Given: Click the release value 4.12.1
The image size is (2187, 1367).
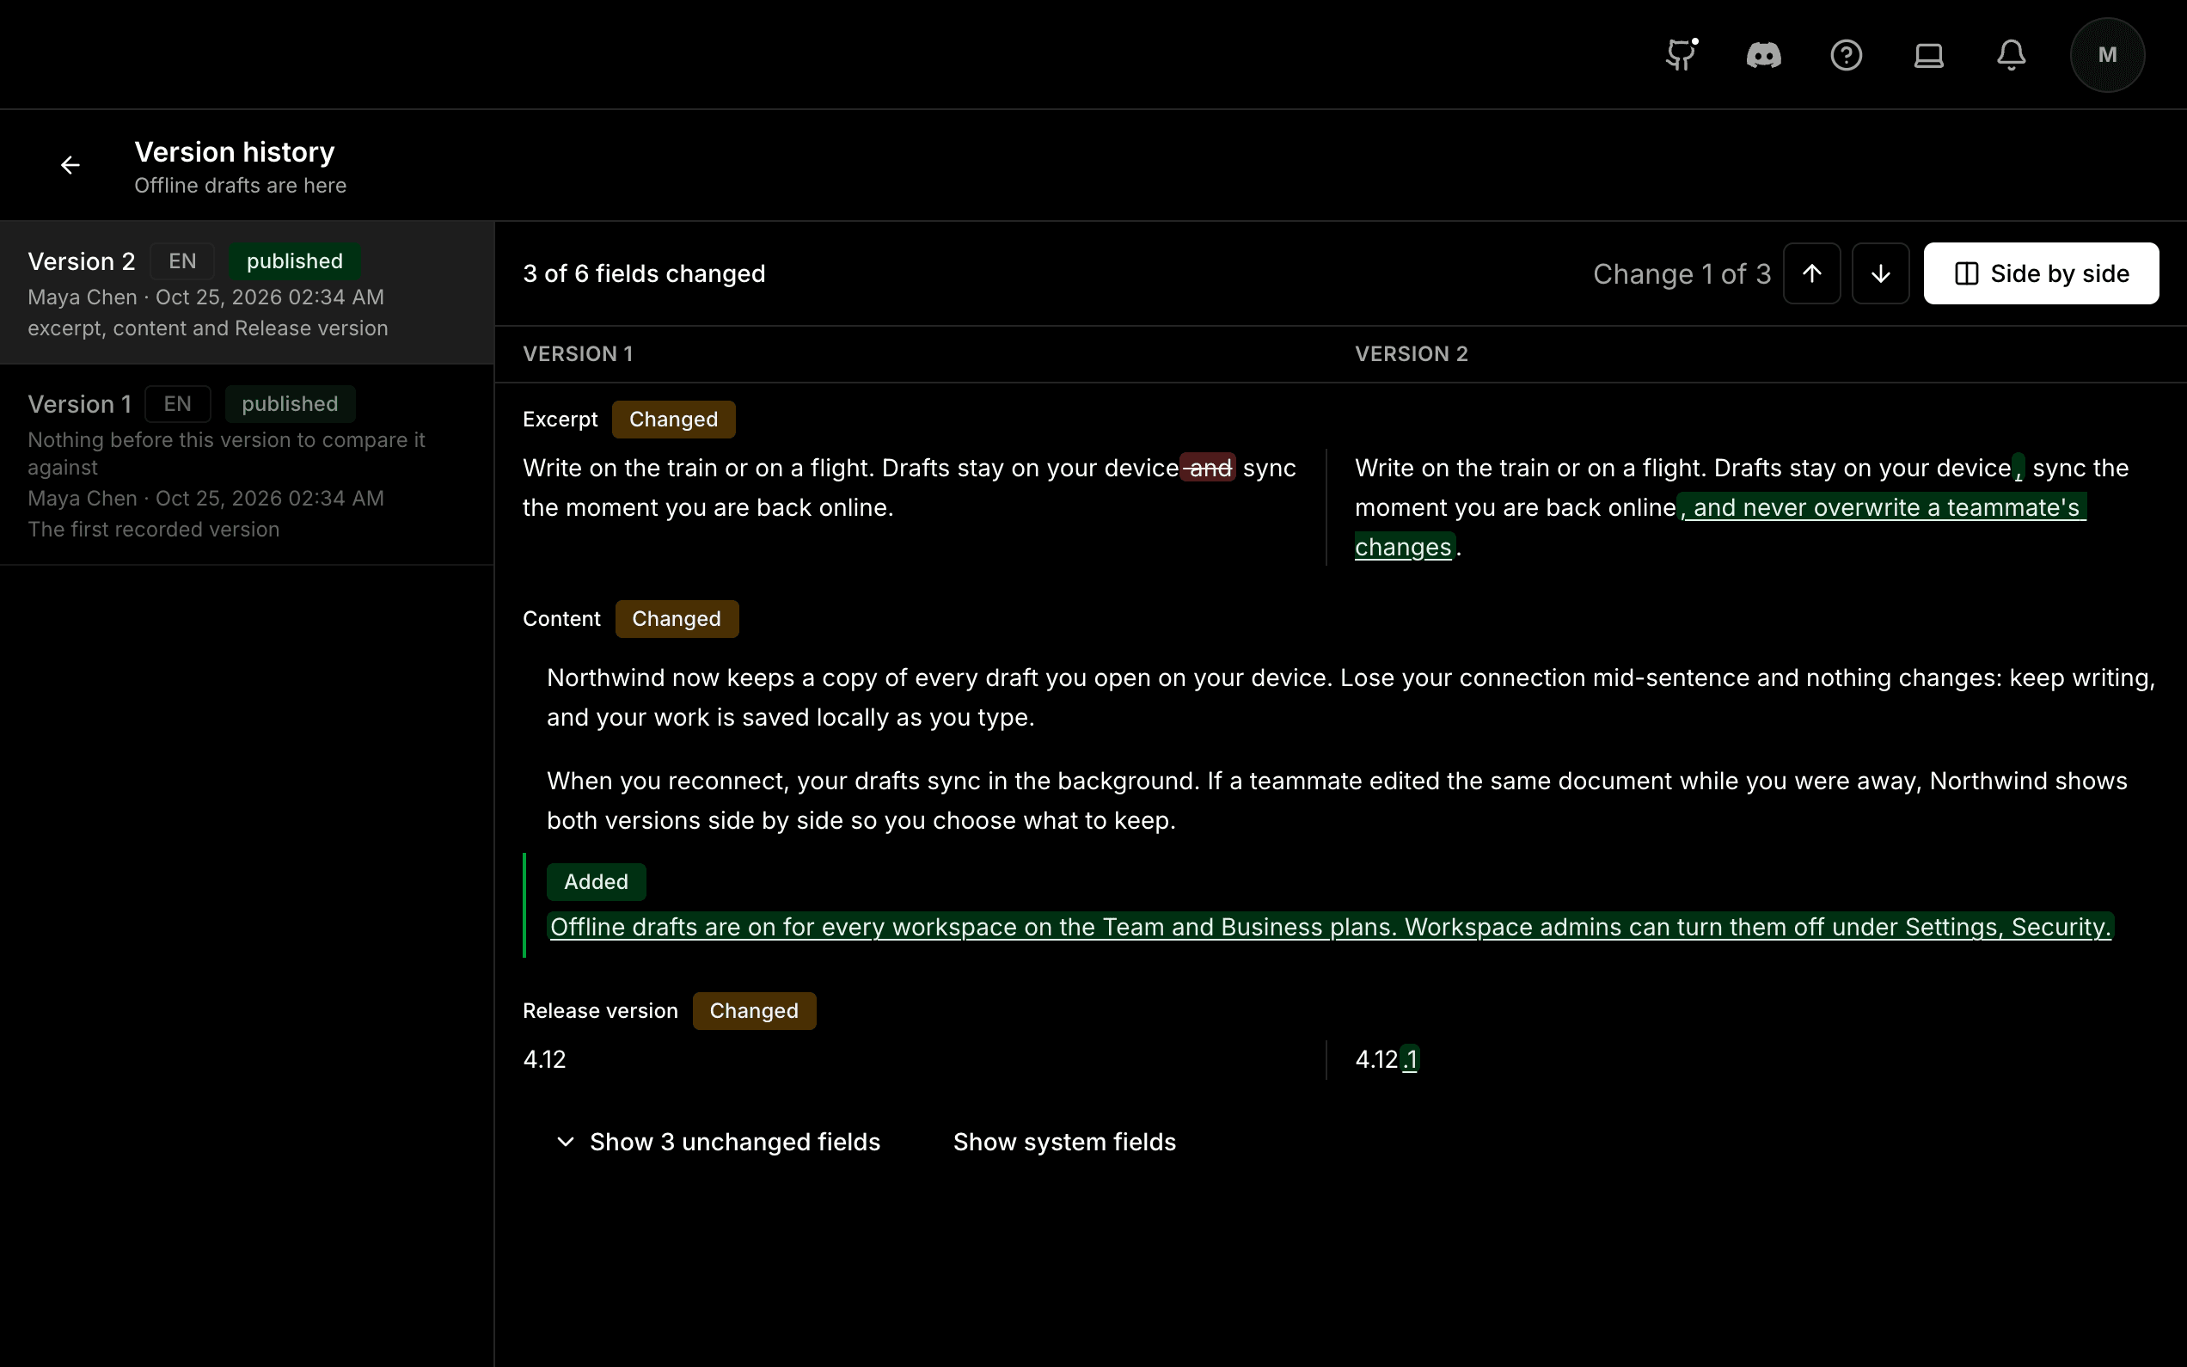Looking at the screenshot, I should coord(1388,1059).
